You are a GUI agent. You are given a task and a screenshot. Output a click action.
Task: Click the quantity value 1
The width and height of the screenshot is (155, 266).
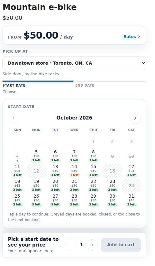click(82, 245)
